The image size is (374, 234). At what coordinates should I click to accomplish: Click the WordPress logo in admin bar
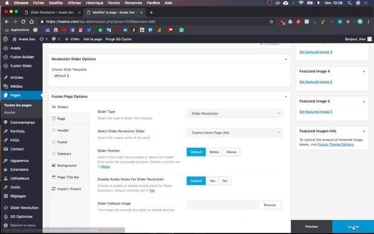(6, 39)
